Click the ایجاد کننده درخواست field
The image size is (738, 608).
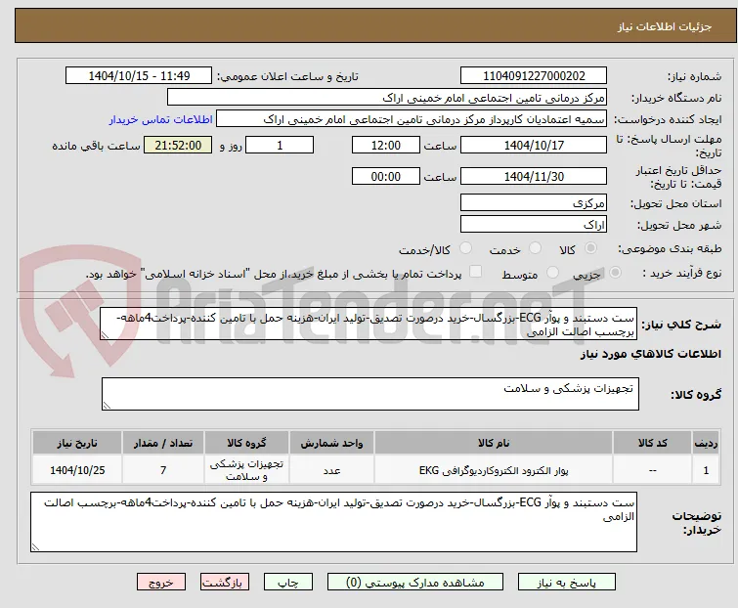tap(412, 119)
